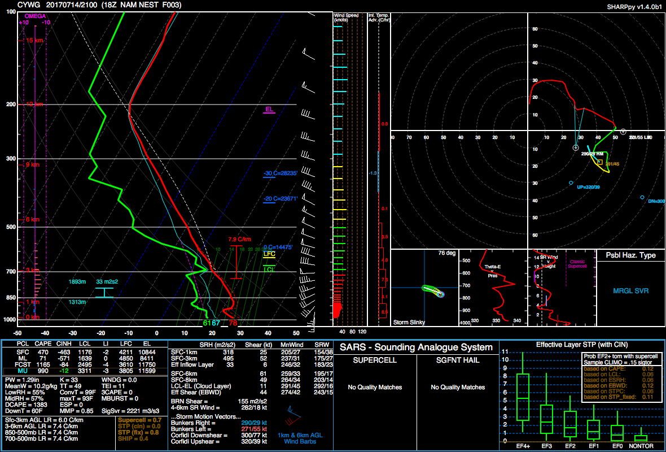Image resolution: width=666 pixels, height=452 pixels.
Task: Click the Effective Layer STP (with CIN) title
Action: pos(582,345)
